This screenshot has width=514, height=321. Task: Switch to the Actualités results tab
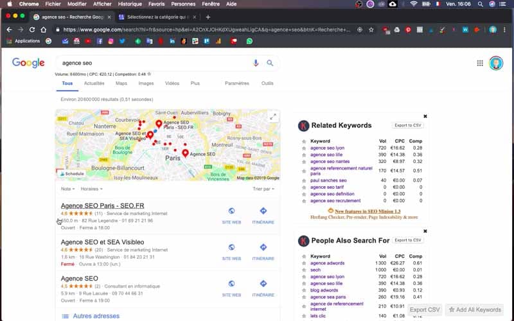point(94,83)
